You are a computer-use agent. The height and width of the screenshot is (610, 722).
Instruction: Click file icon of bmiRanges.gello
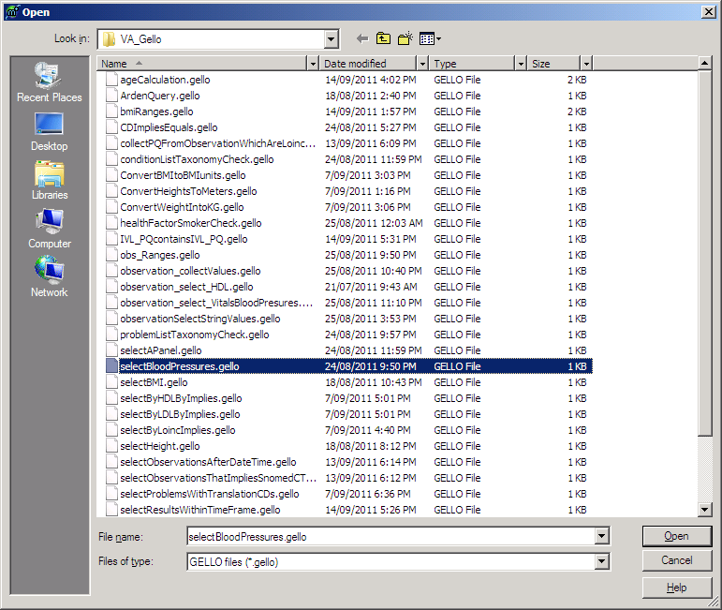[x=111, y=112]
